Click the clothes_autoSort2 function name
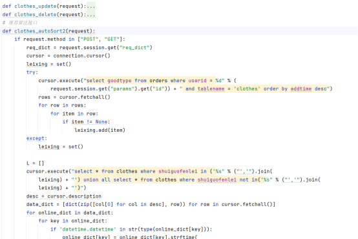This screenshot has height=239, width=358. click(x=40, y=31)
